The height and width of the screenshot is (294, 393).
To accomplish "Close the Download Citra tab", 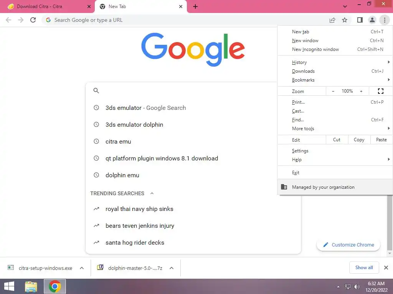I will [89, 7].
